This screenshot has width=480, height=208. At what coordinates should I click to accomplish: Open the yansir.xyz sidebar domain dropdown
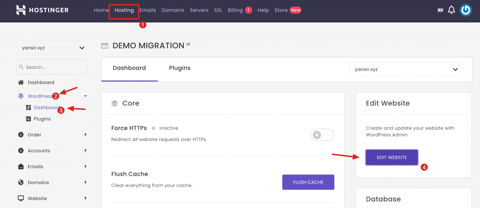tap(52, 47)
